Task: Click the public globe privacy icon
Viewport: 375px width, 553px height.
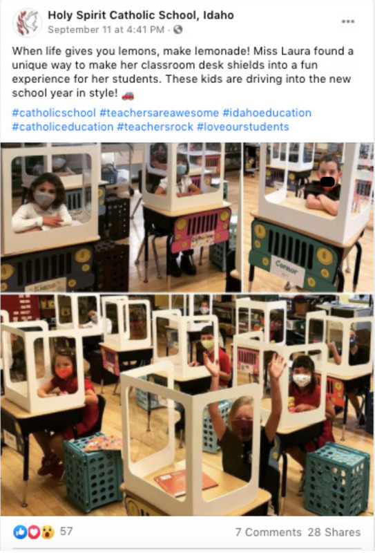Action: click(x=178, y=30)
